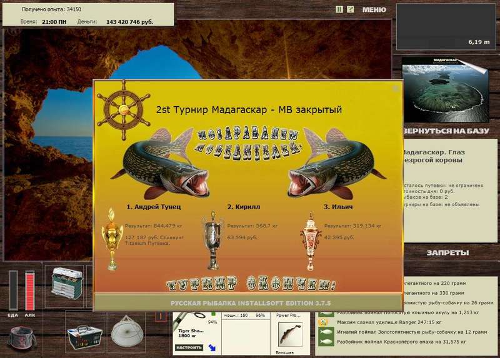The width and height of the screenshot is (500, 358).
Task: Open help via the question mark icon
Action: pyautogui.click(x=350, y=9)
